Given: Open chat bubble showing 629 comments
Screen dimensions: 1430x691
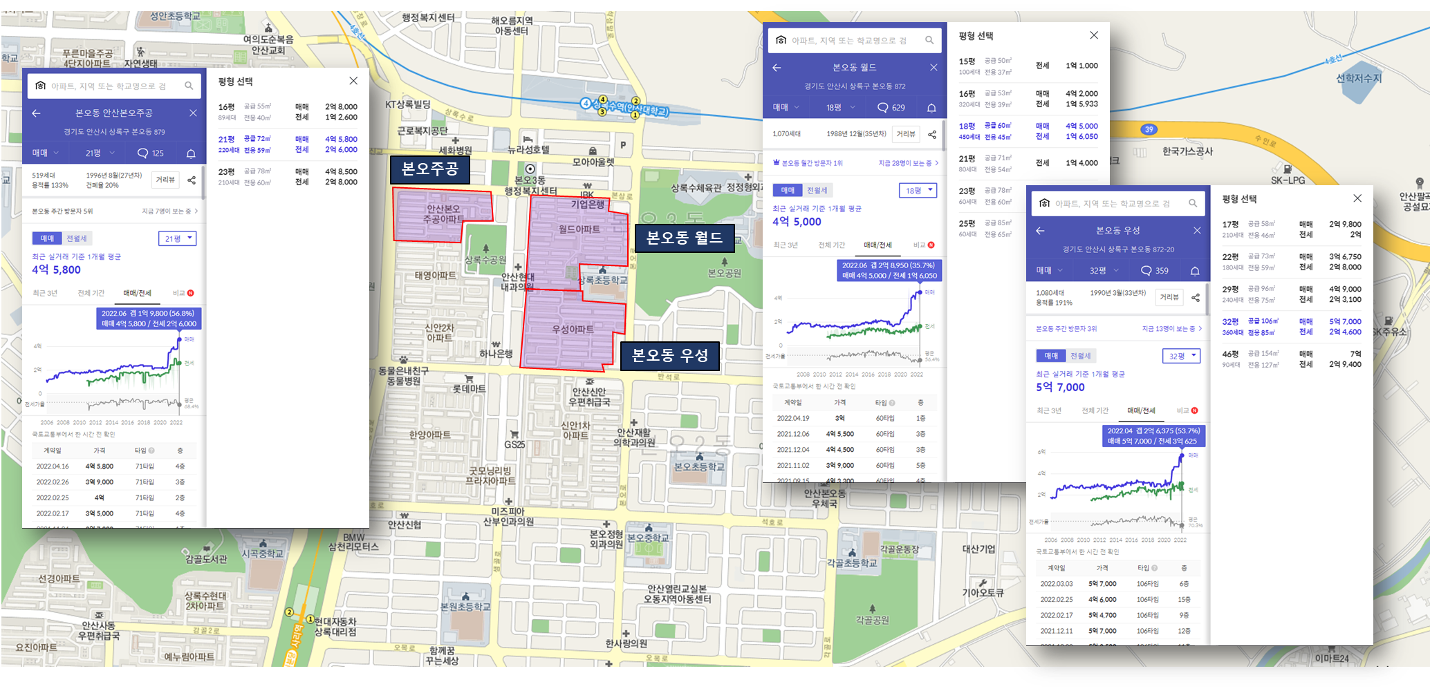Looking at the screenshot, I should coord(891,107).
